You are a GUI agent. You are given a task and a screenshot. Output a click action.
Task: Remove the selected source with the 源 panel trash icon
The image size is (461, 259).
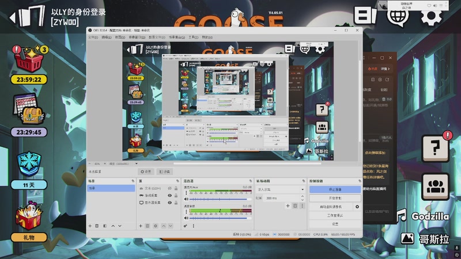[148, 226]
